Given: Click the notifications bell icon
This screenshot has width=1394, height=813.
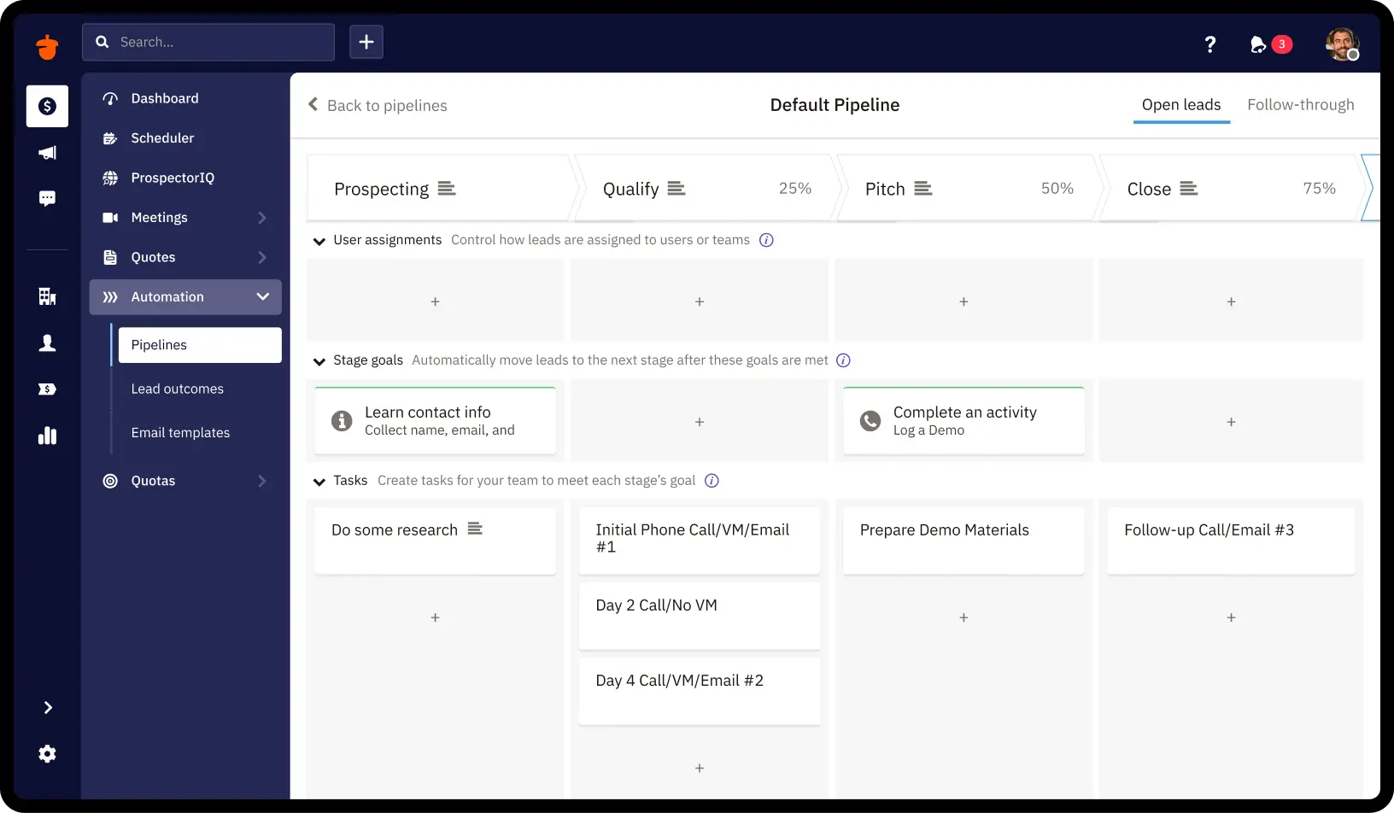Looking at the screenshot, I should click(1257, 44).
